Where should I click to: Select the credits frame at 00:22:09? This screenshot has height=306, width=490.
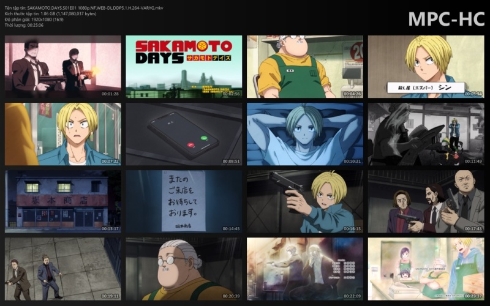305,269
